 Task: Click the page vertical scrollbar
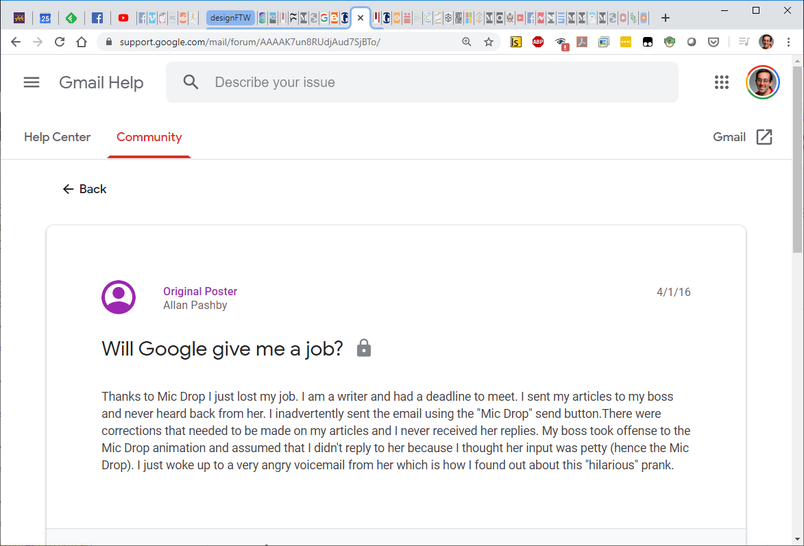tap(798, 158)
